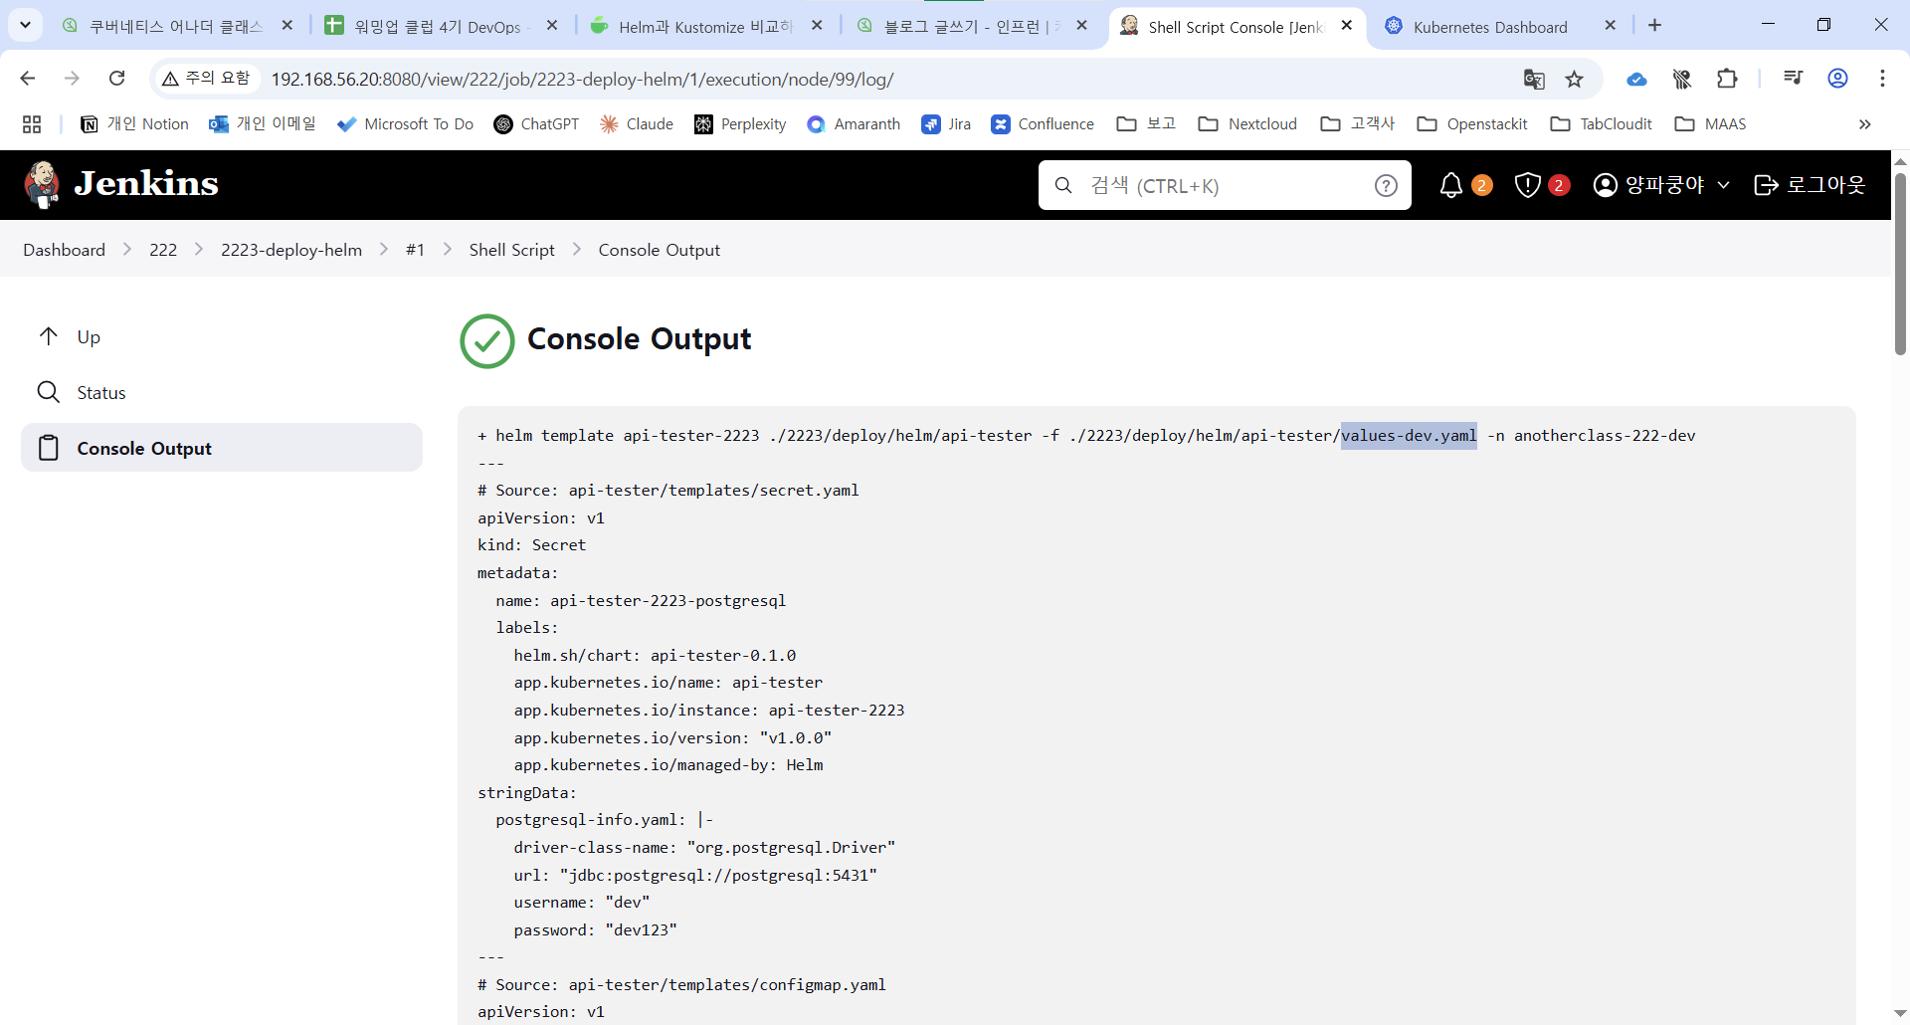Image resolution: width=1910 pixels, height=1025 pixels.
Task: Open Amaranth bookmark
Action: 854,124
